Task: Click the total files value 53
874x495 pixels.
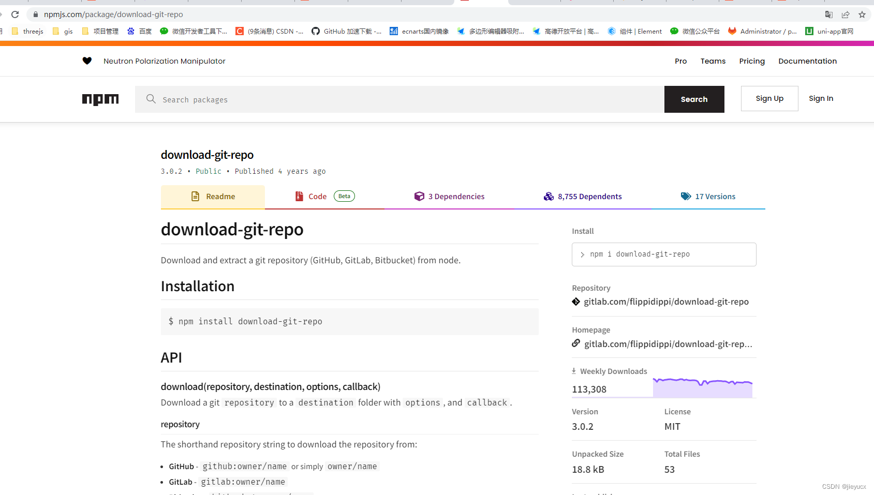Action: [670, 470]
